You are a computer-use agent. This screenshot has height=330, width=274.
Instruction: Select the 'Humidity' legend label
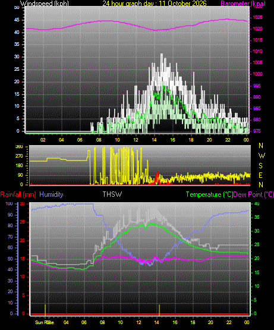(51, 194)
